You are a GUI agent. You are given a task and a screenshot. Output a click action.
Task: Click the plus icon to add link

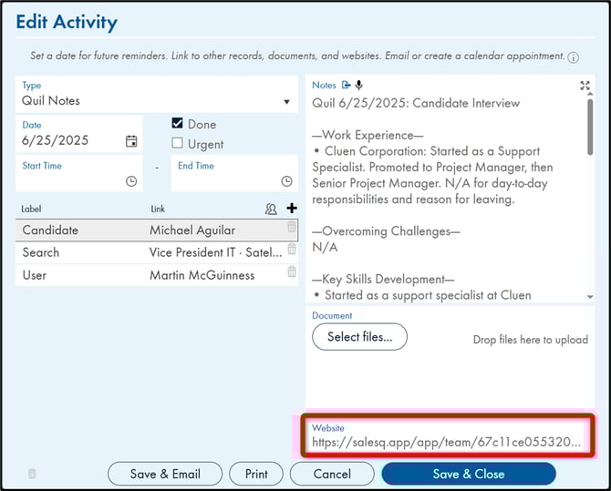pyautogui.click(x=292, y=209)
